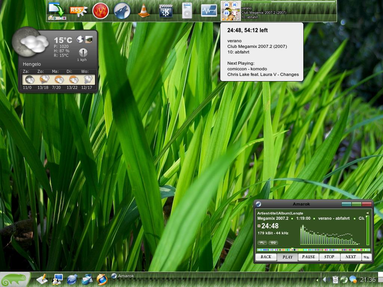The height and width of the screenshot is (287, 383).
Task: Click BACK in Amarok player window
Action: [266, 257]
